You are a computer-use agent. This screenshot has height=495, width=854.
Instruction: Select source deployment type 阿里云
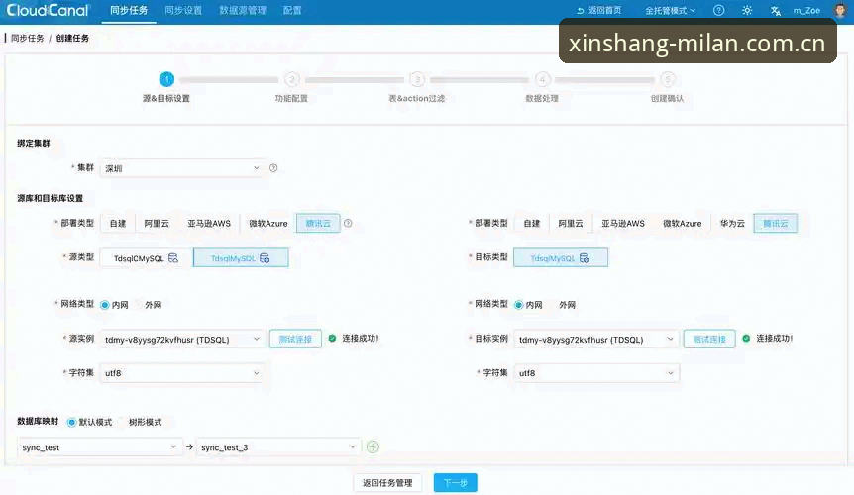click(x=157, y=223)
